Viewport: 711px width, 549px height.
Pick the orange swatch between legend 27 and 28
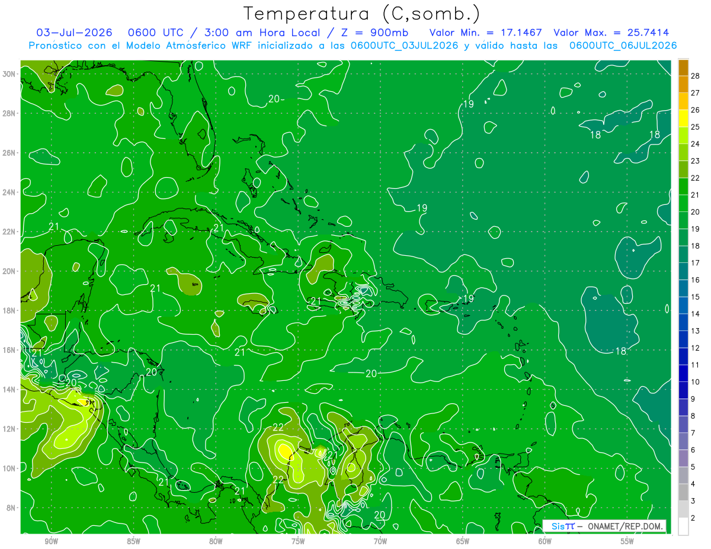click(x=683, y=84)
